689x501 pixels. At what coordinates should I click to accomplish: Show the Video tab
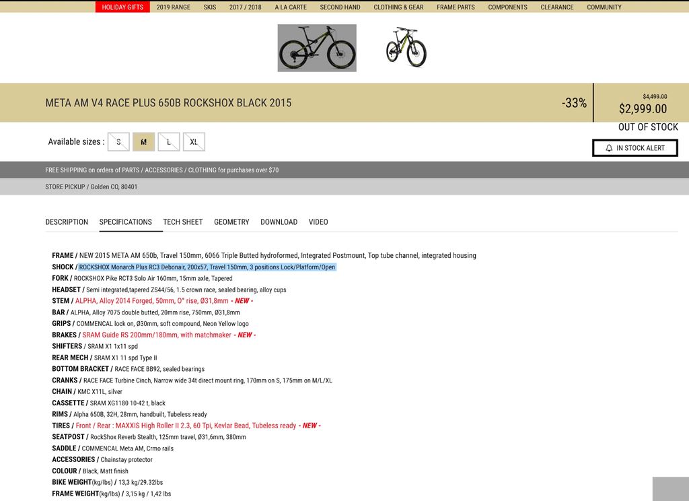[x=318, y=222]
